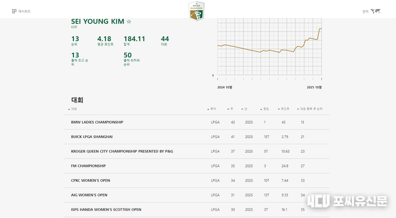Open the 언어 language menu
The height and width of the screenshot is (218, 396).
pos(365,11)
